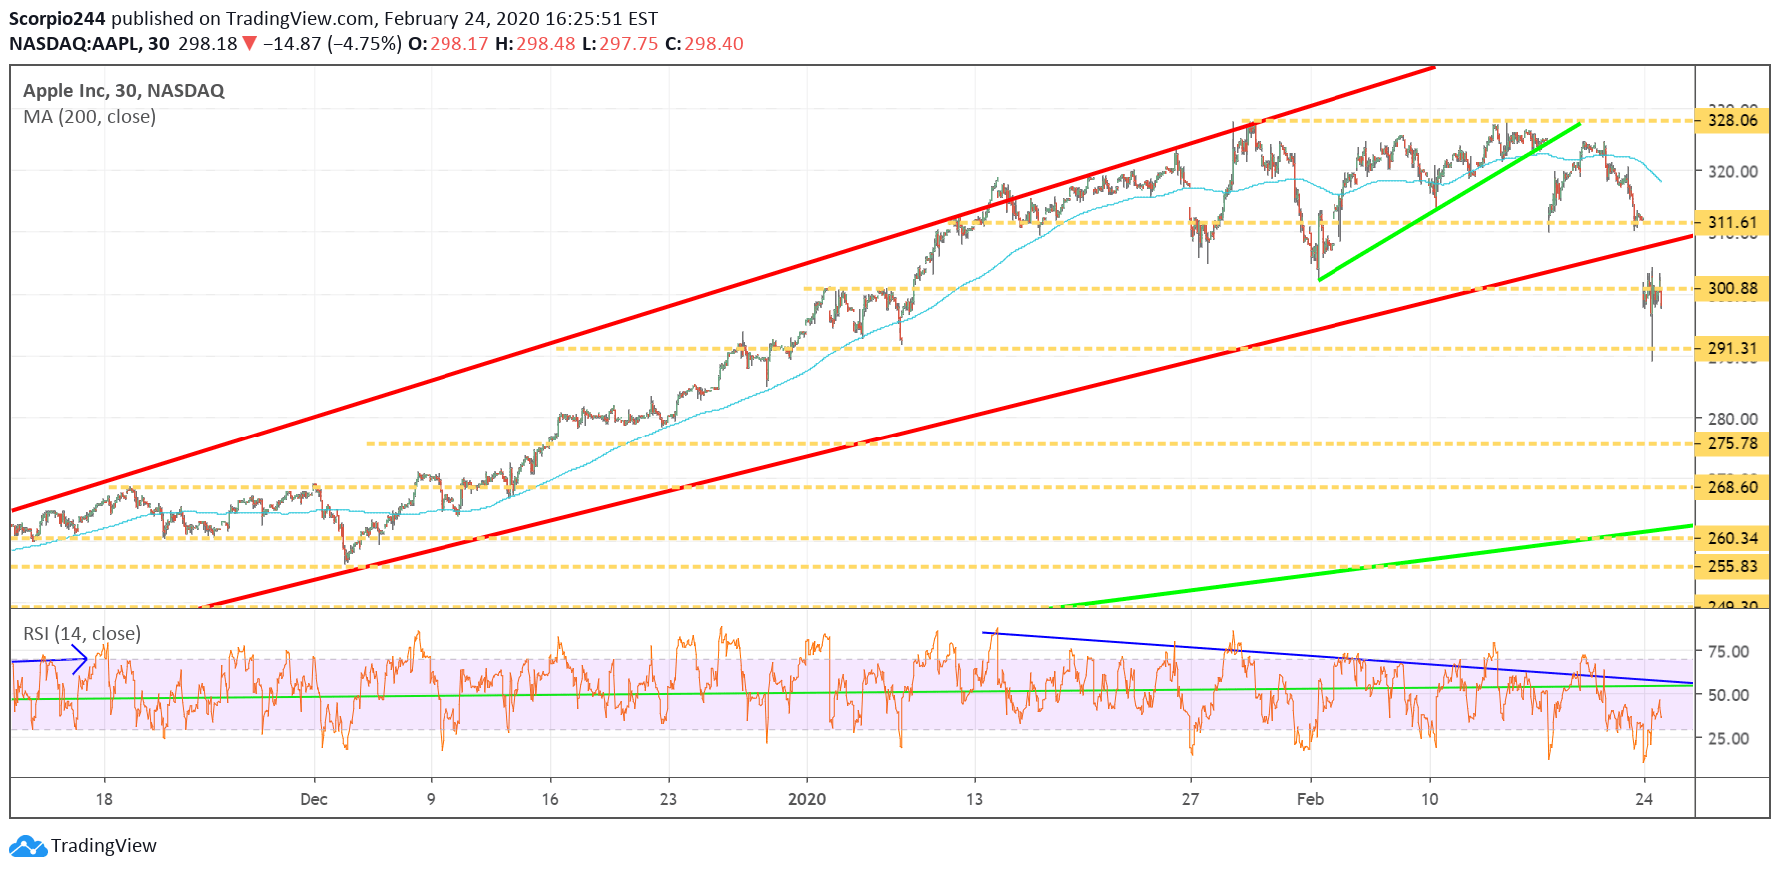Click the 23 date label on time axis

[668, 799]
